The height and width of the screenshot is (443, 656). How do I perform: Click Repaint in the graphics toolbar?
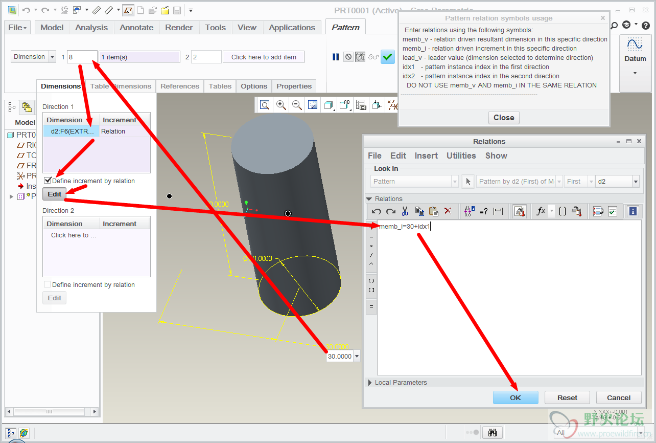click(313, 105)
